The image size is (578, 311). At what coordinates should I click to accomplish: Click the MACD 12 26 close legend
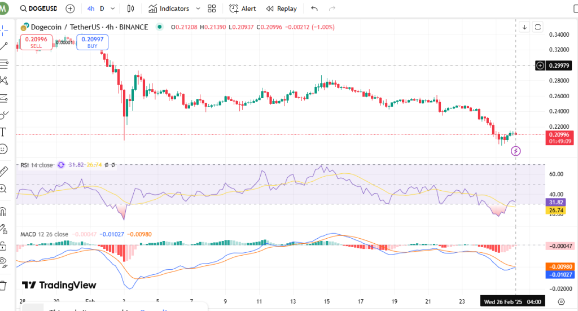click(x=44, y=234)
